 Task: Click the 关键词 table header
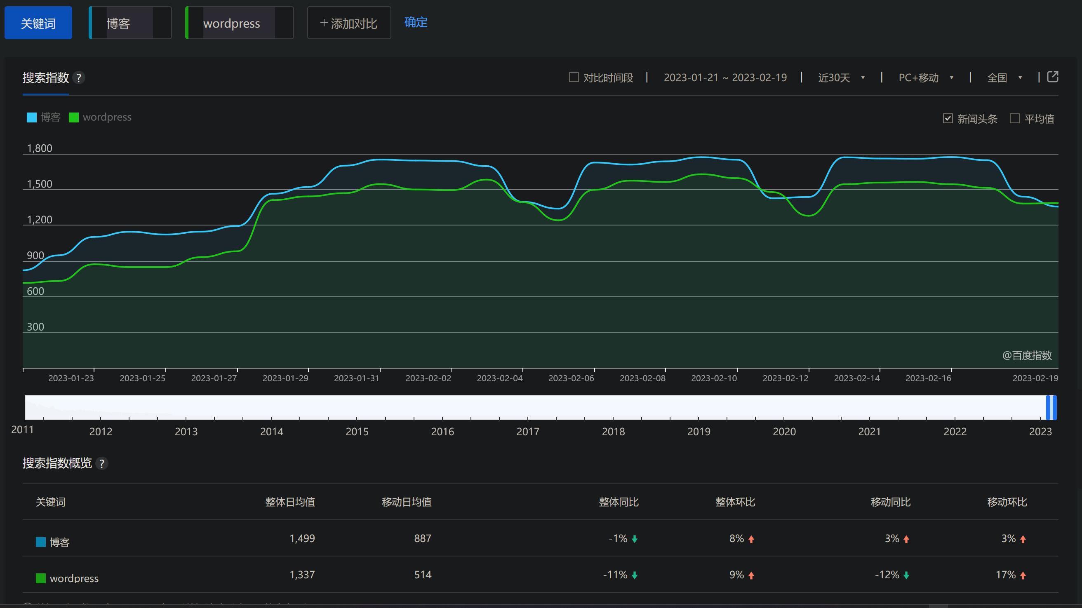click(50, 502)
